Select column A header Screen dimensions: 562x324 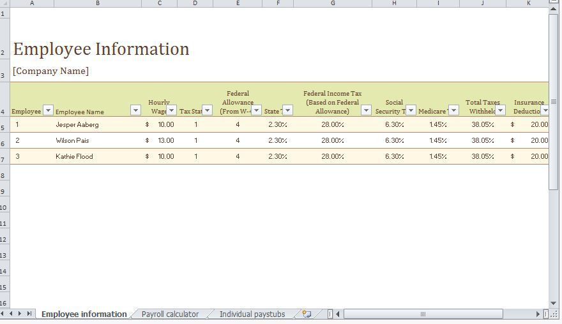(x=32, y=3)
